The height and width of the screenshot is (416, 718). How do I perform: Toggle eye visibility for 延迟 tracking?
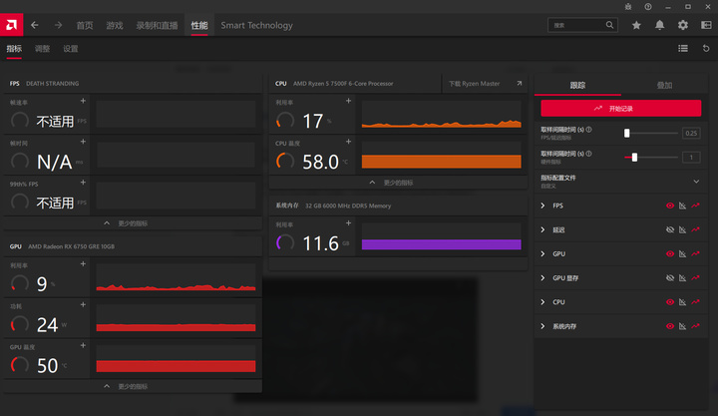670,229
